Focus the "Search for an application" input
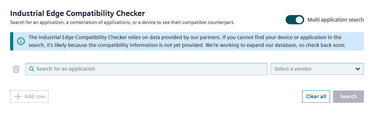Image resolution: width=370 pixels, height=115 pixels. click(x=146, y=69)
